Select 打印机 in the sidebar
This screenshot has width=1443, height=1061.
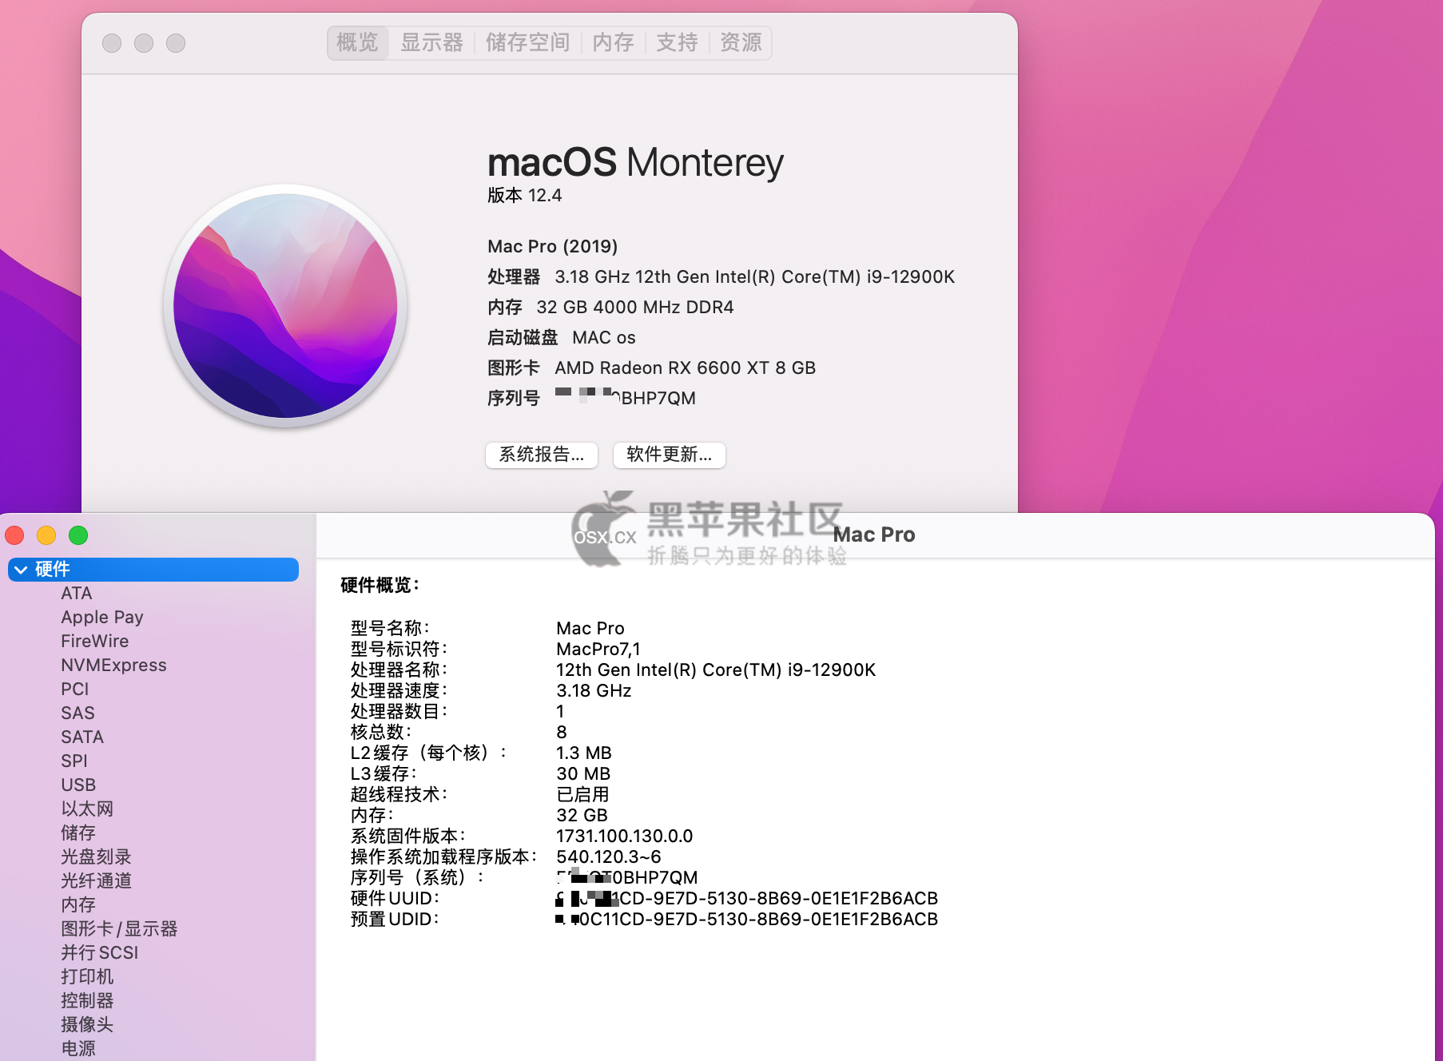coord(87,977)
